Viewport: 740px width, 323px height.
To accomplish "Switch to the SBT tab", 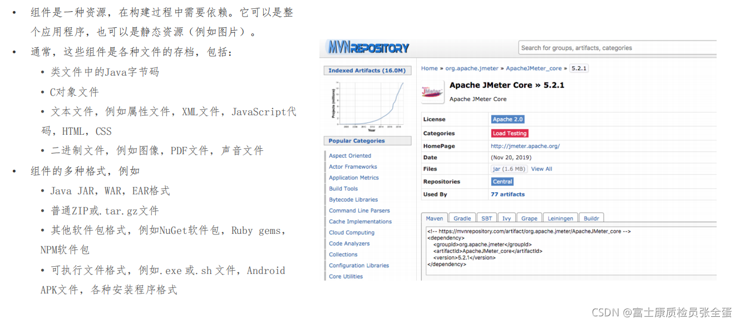I will [x=487, y=218].
